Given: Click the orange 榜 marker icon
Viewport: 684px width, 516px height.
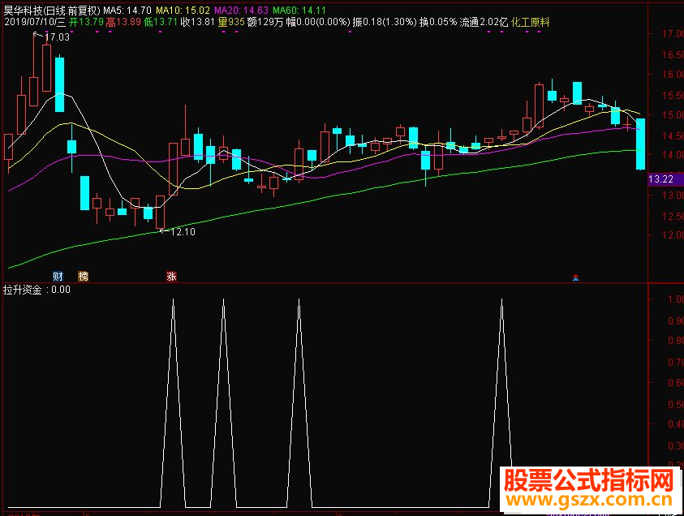Looking at the screenshot, I should 83,276.
